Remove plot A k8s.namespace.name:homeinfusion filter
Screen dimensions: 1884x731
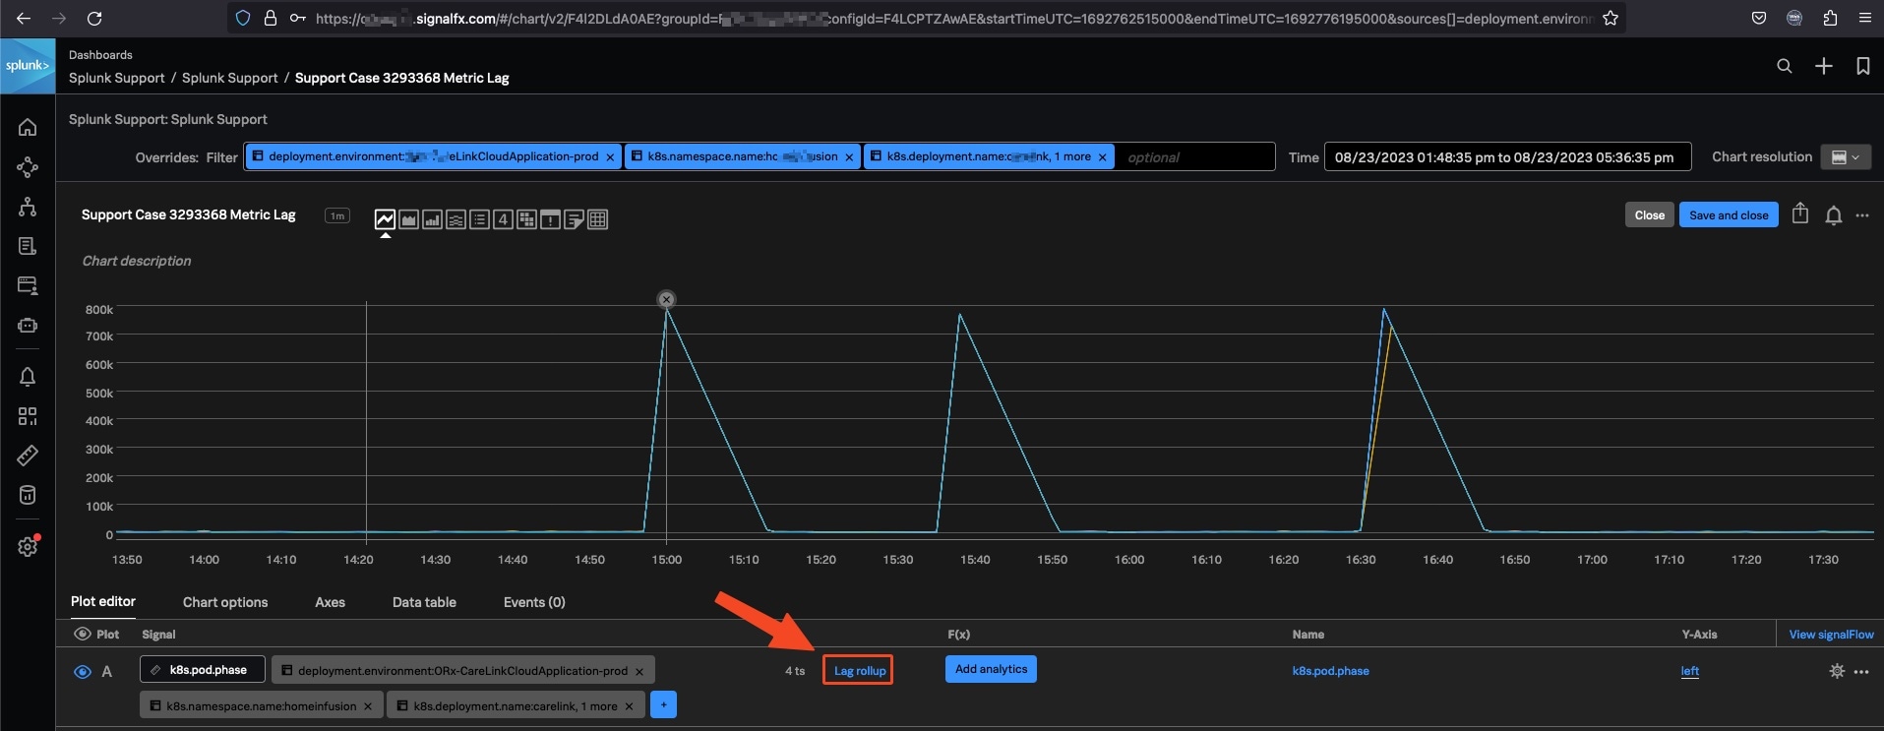point(368,706)
